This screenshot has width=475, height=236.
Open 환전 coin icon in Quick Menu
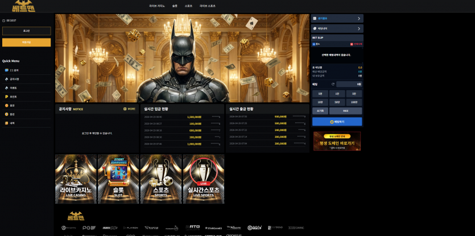click(7, 114)
